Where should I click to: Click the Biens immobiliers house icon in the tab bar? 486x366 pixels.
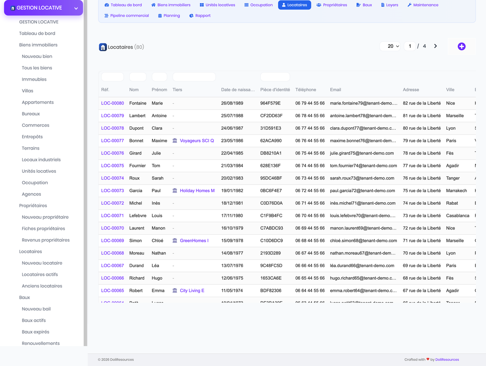pyautogui.click(x=153, y=5)
